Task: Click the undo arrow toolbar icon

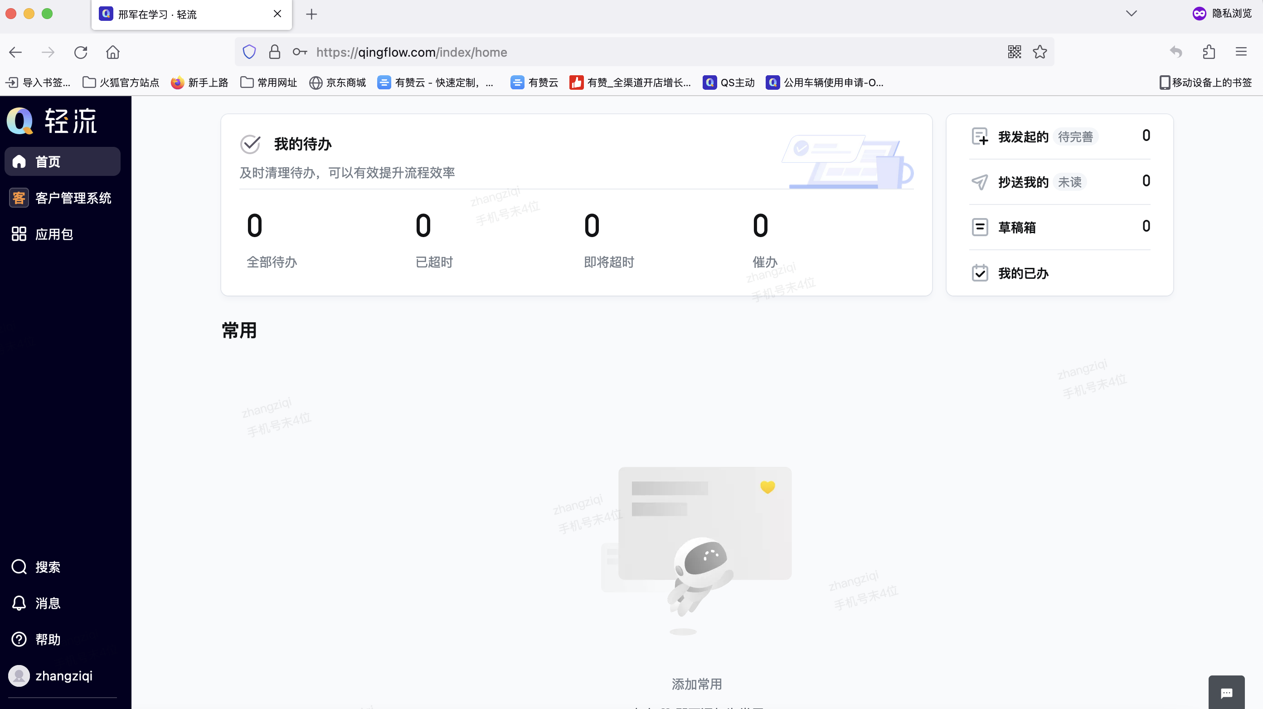Action: (1176, 52)
